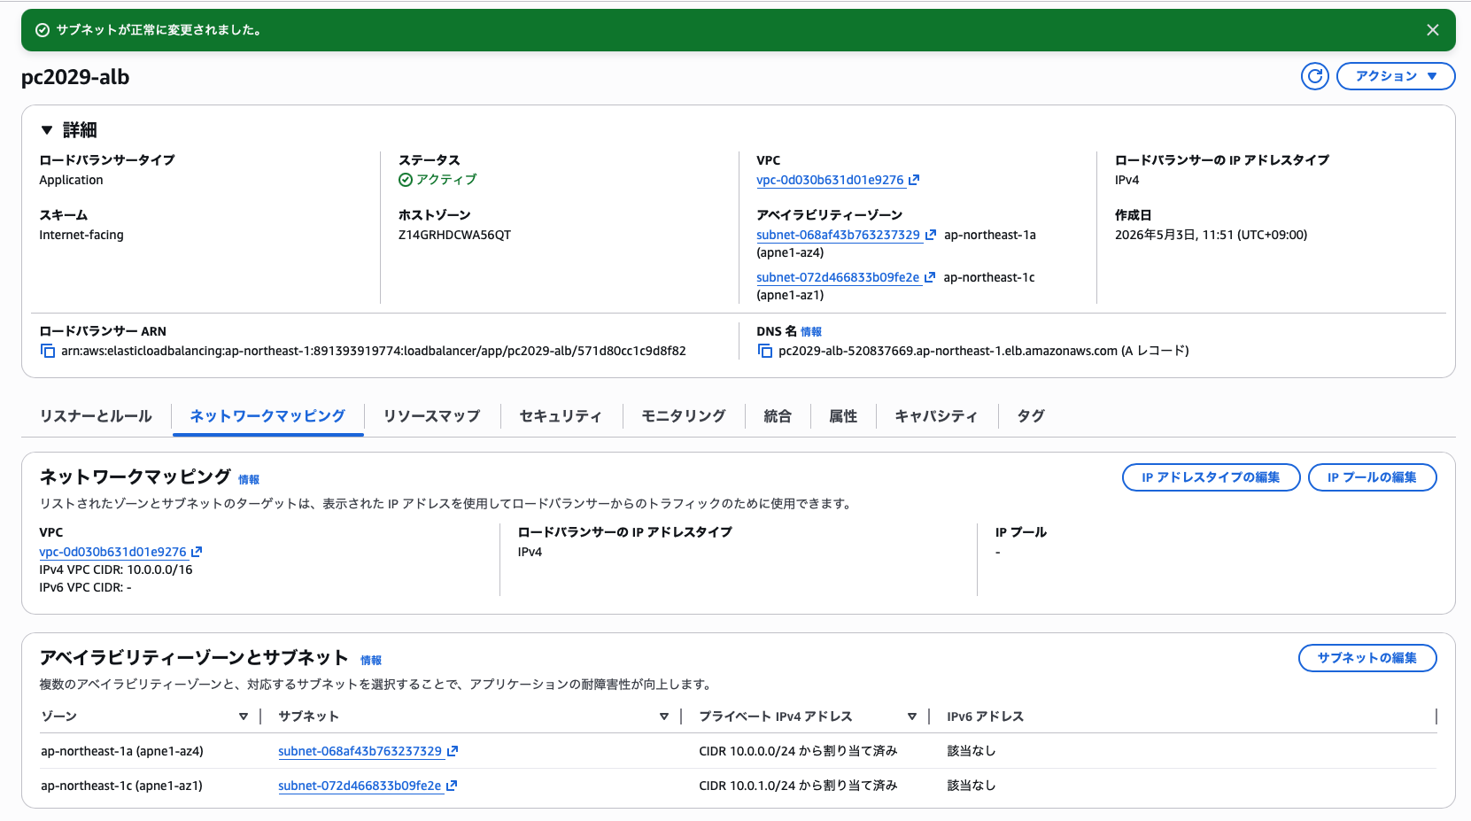This screenshot has height=821, width=1471.
Task: Click the refresh icon button
Action: click(1315, 76)
